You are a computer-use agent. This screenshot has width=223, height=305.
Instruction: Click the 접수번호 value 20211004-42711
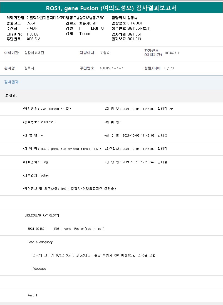[x=139, y=28]
